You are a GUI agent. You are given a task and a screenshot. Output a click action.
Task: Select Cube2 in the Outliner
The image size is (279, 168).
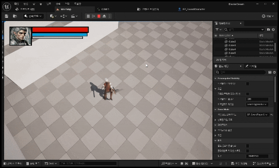tap(232, 42)
